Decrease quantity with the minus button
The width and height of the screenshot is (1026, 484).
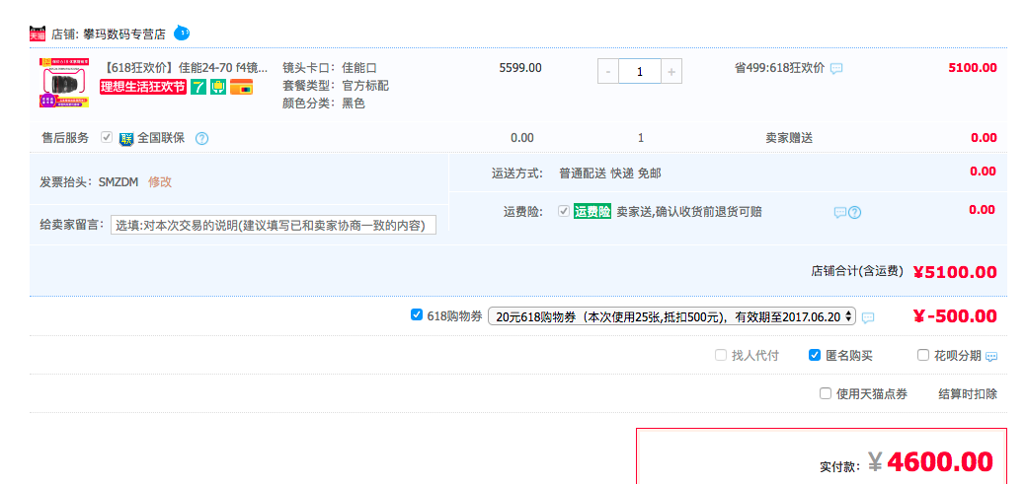coord(608,72)
